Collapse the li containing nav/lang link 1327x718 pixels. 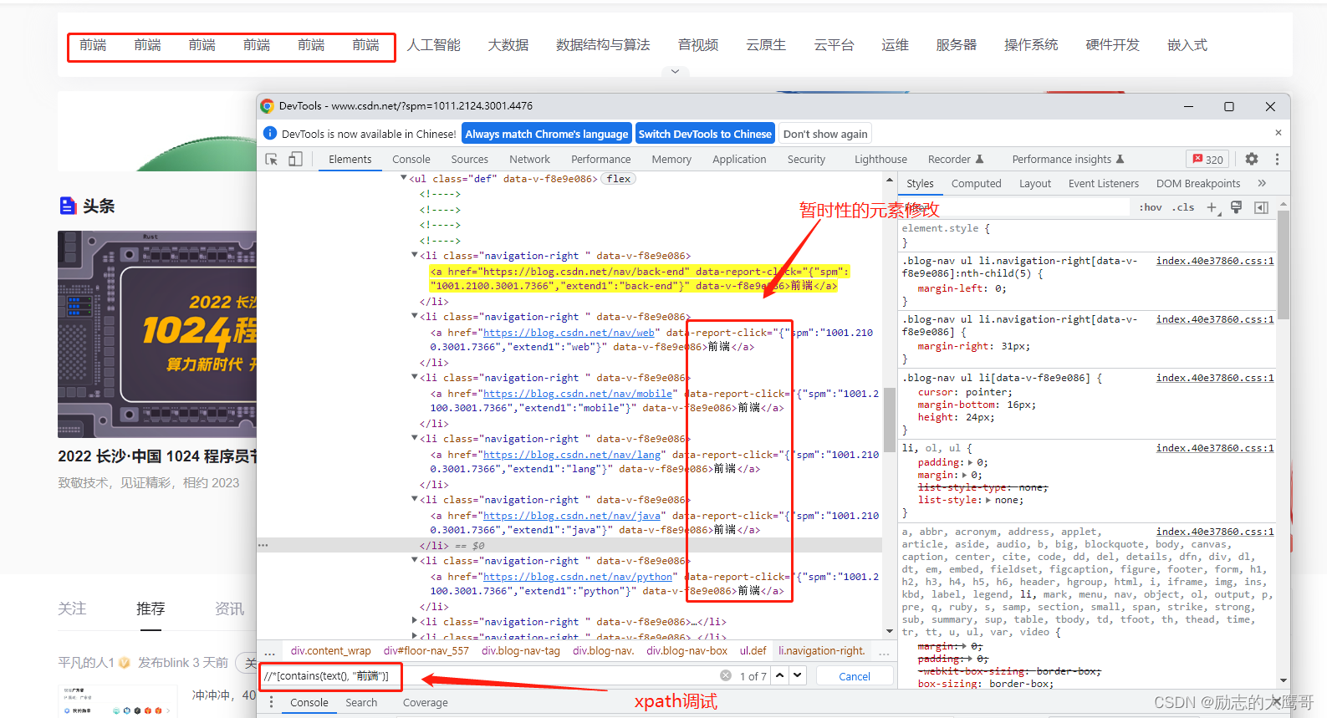[x=415, y=438]
